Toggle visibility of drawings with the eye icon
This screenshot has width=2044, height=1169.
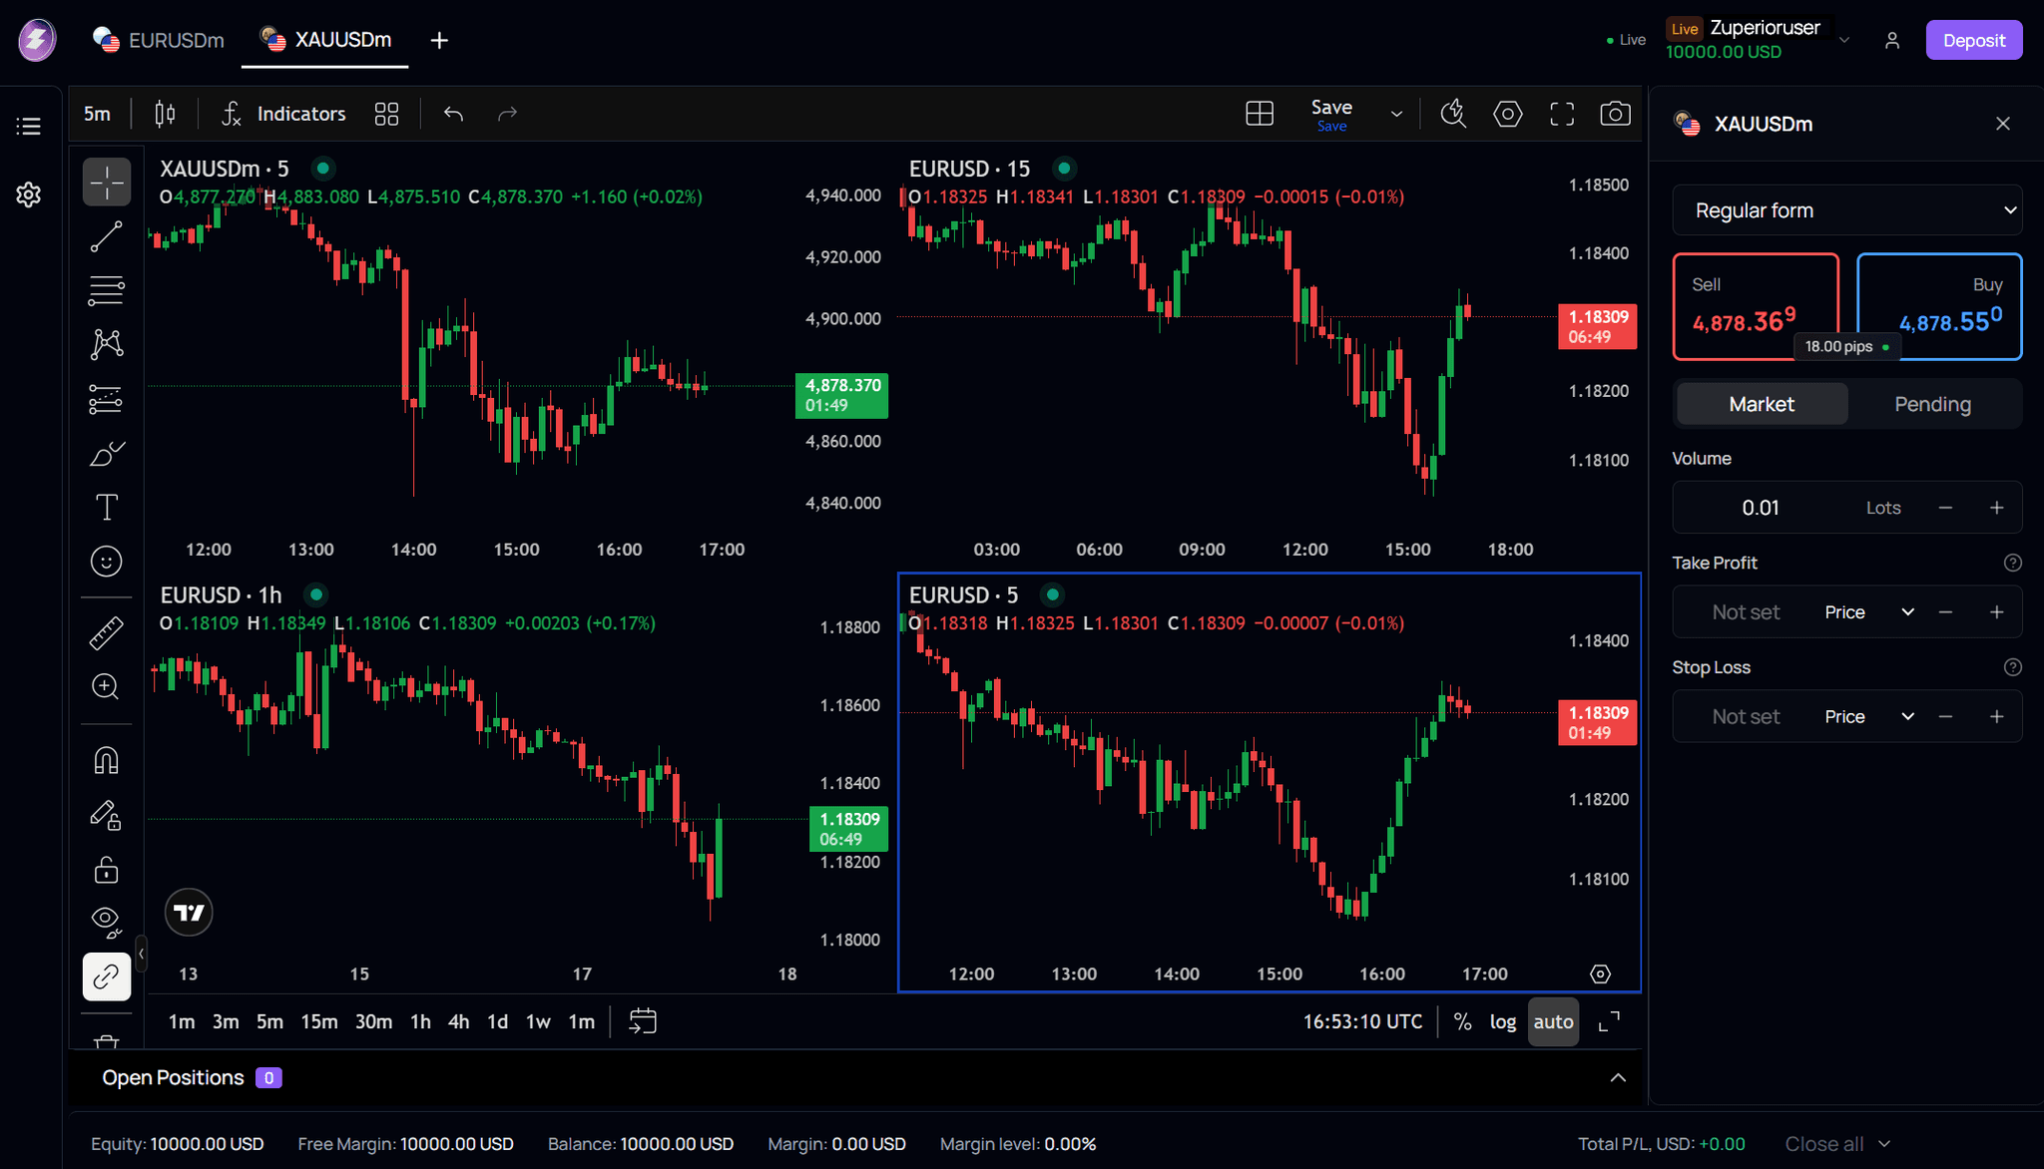(106, 919)
